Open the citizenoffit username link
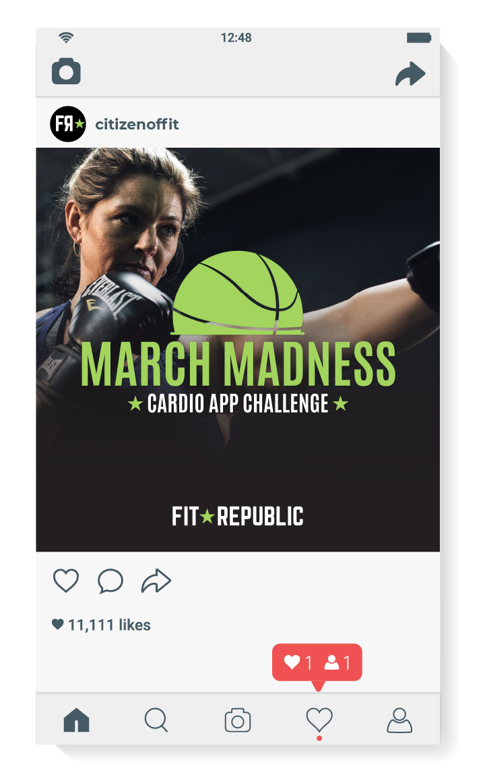The width and height of the screenshot is (485, 781). 137,124
